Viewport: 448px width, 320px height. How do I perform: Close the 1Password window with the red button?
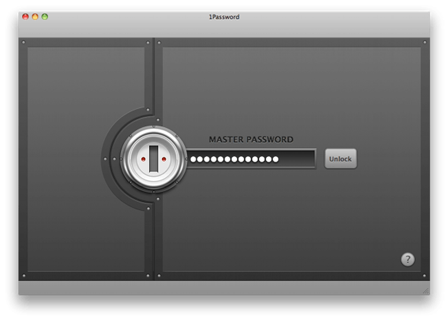[x=26, y=17]
